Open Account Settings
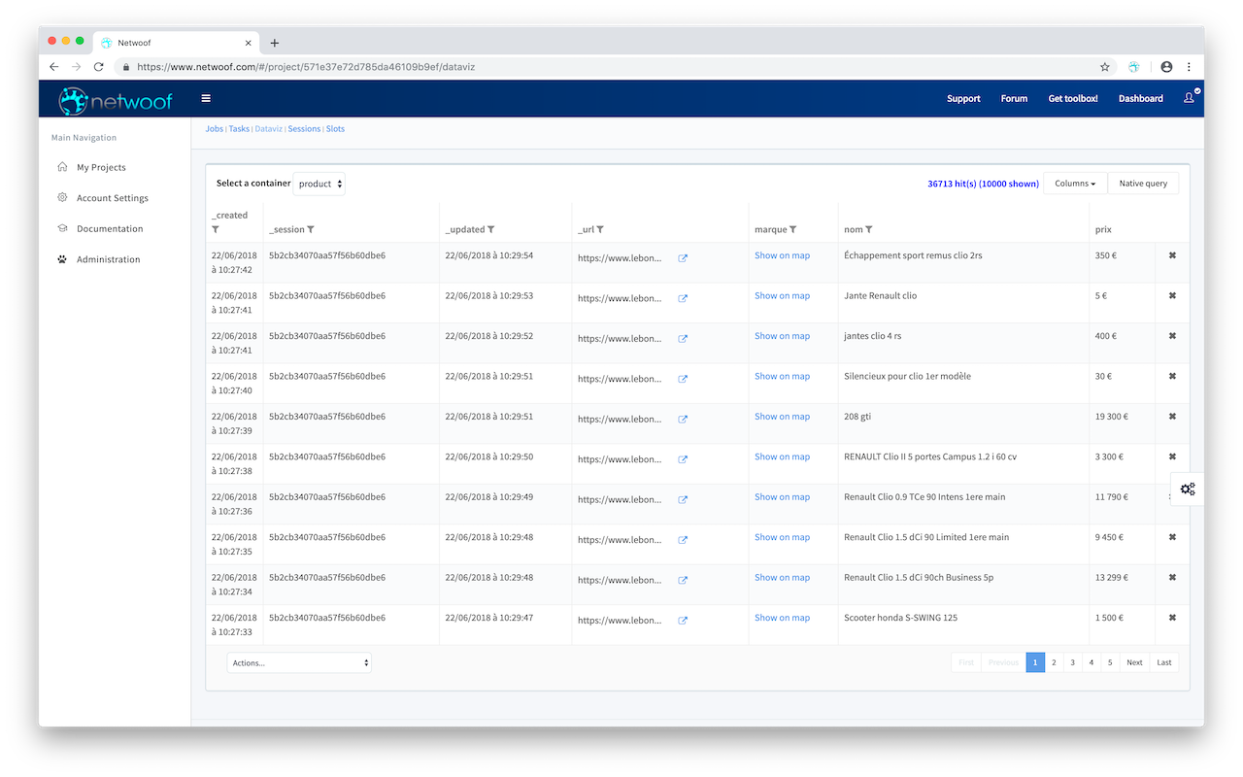Image resolution: width=1243 pixels, height=777 pixels. click(113, 198)
